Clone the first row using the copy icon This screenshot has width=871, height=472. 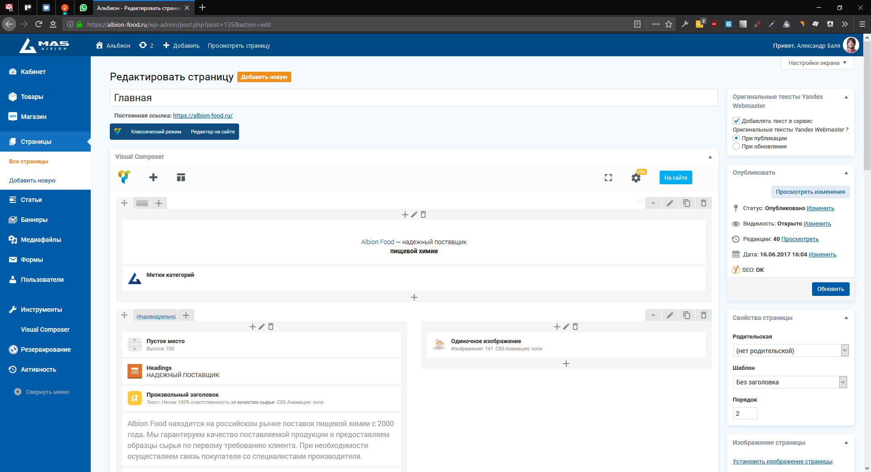(686, 203)
